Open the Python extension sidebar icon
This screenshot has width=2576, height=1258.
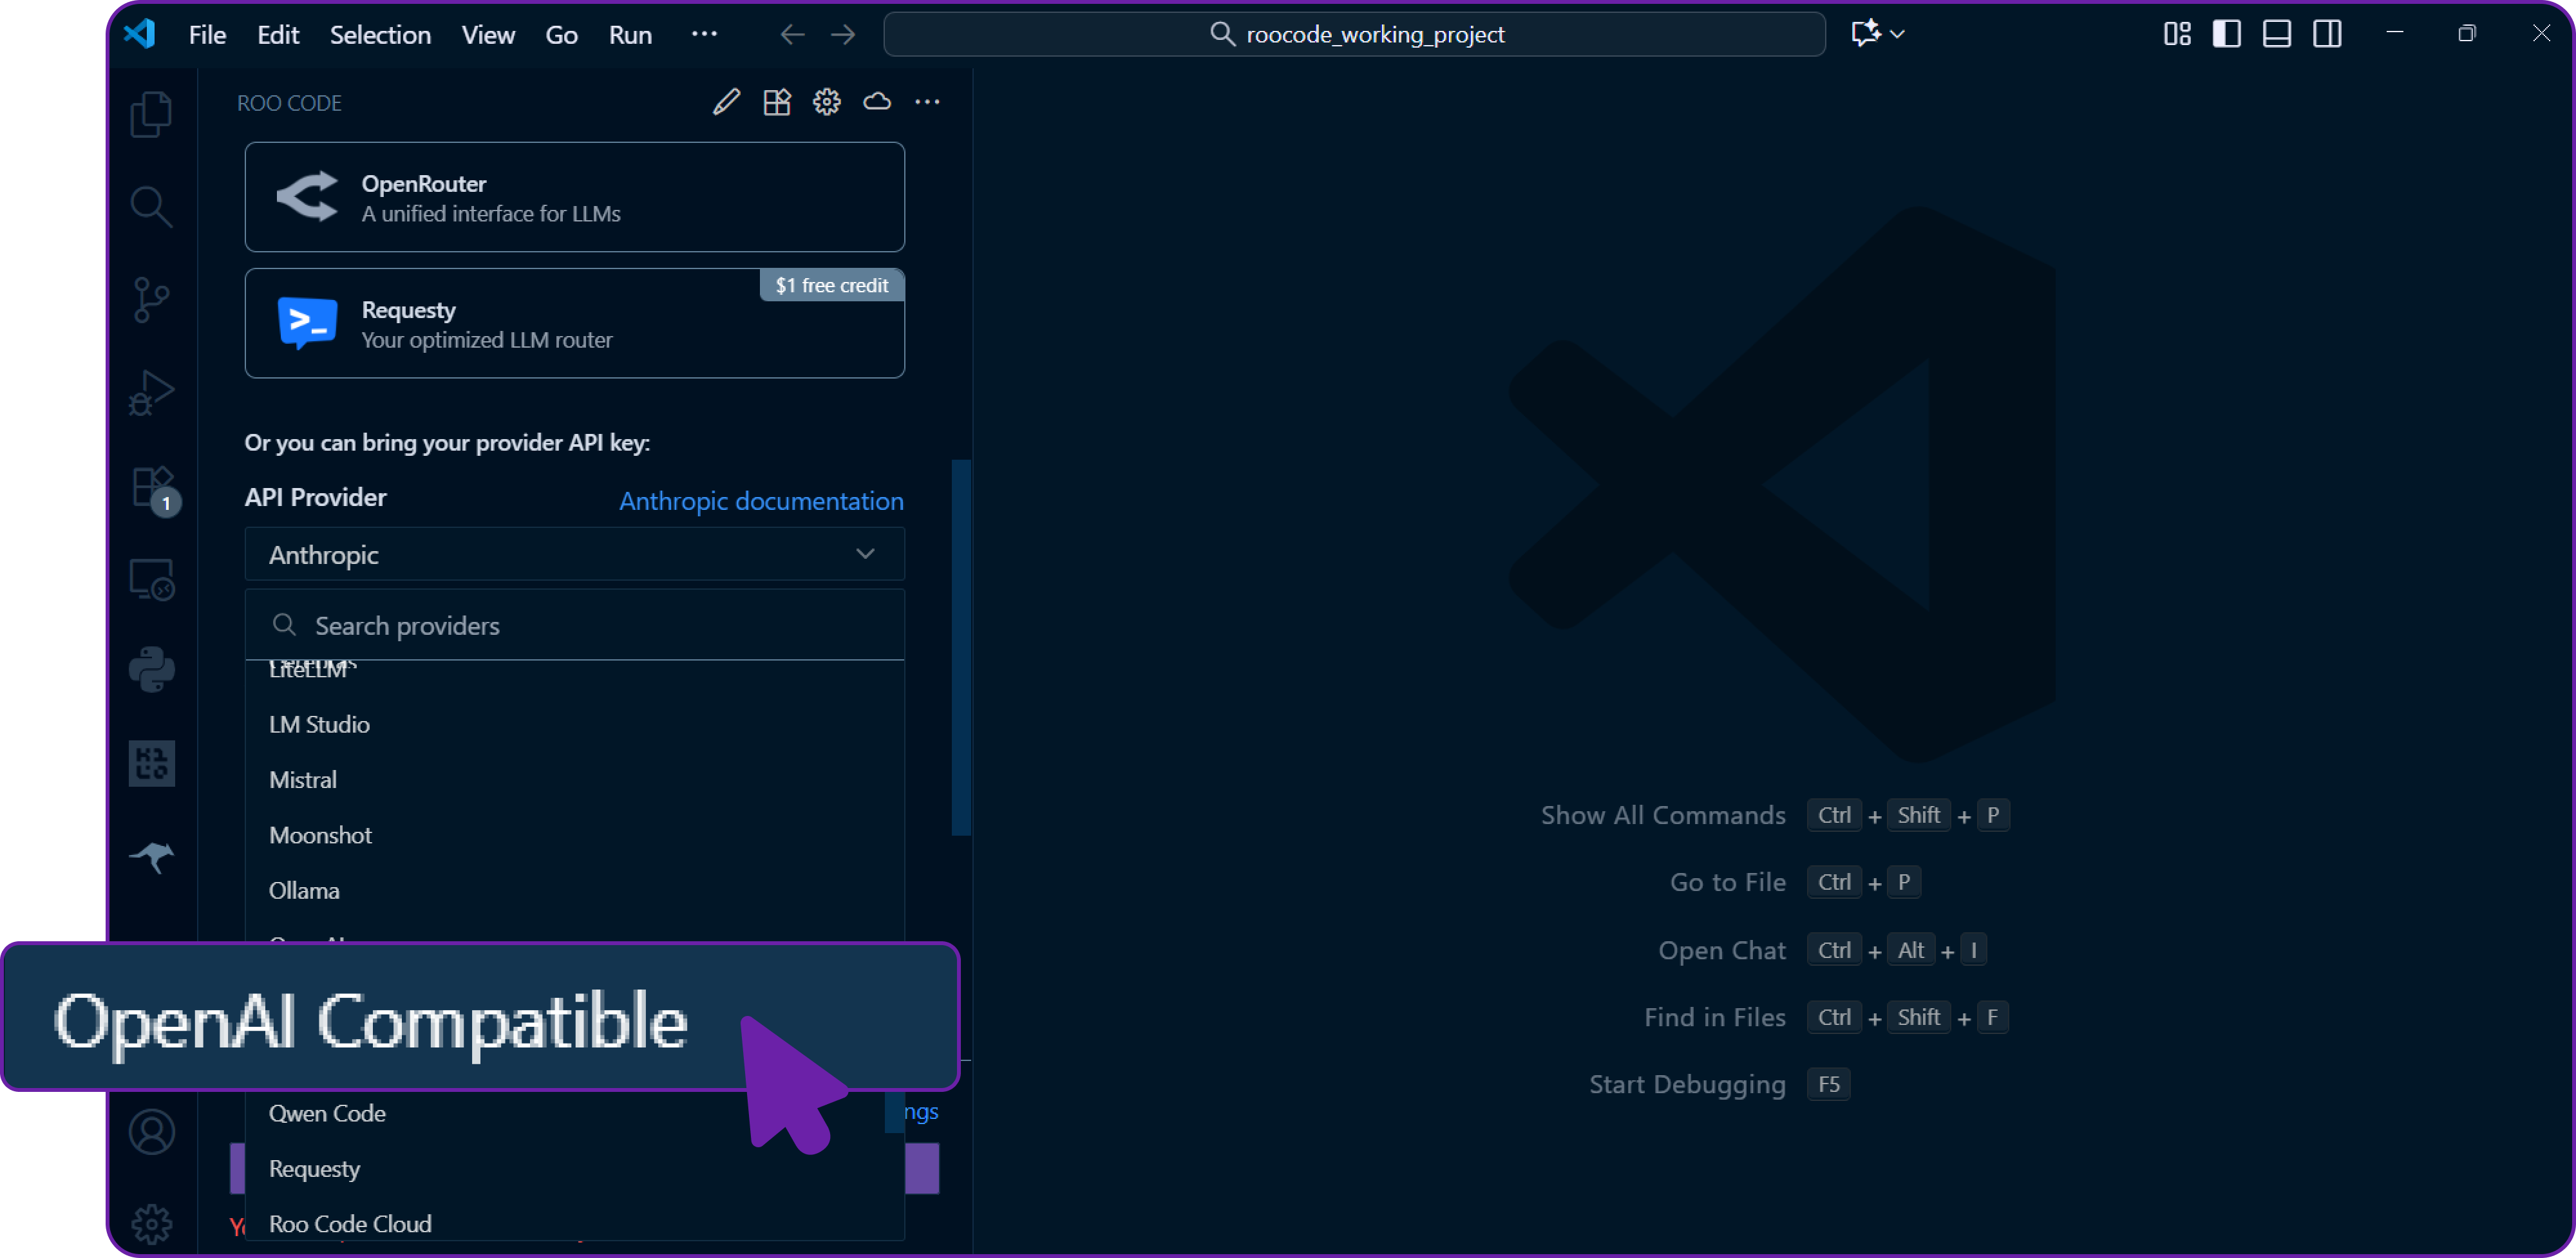click(151, 670)
